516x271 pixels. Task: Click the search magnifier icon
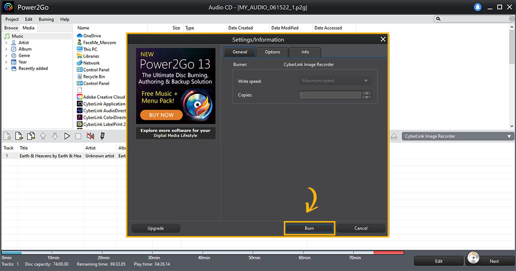[438, 19]
